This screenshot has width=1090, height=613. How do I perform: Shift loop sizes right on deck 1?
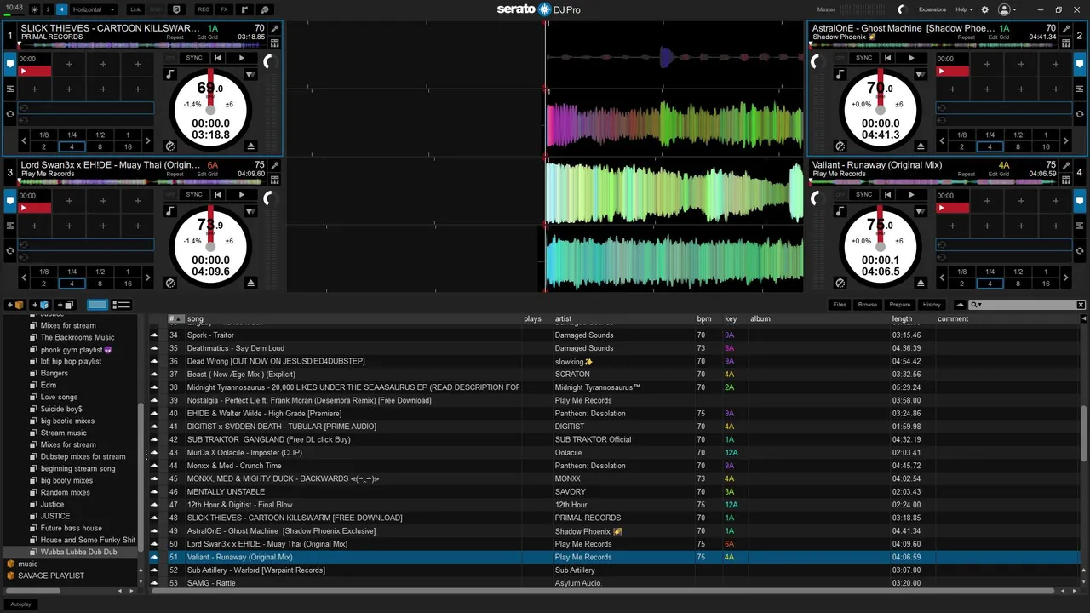pos(148,141)
